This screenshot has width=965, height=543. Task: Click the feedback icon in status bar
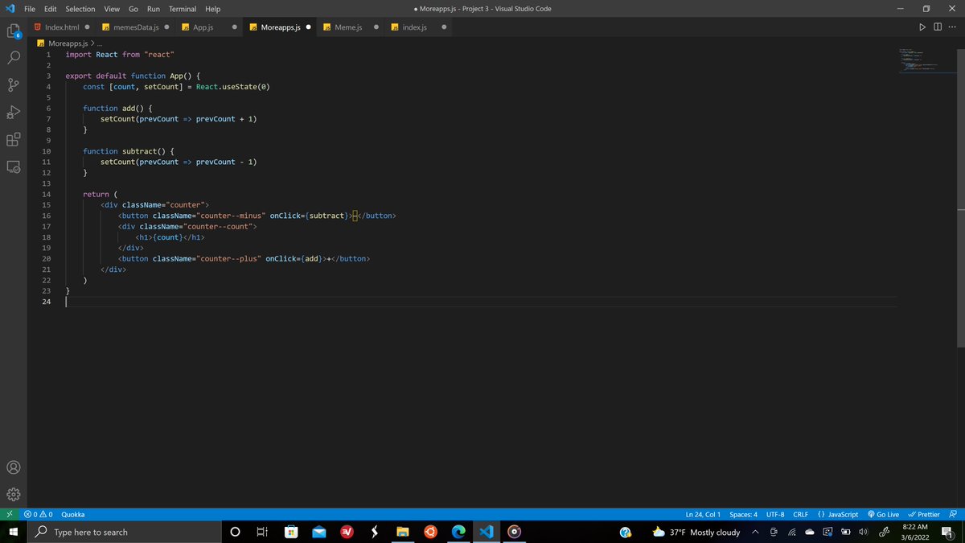pyautogui.click(x=953, y=514)
